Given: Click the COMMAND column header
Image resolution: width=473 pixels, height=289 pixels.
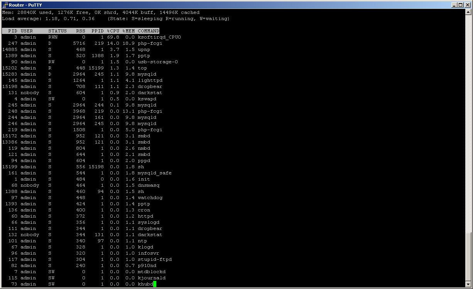Looking at the screenshot, I should [149, 31].
